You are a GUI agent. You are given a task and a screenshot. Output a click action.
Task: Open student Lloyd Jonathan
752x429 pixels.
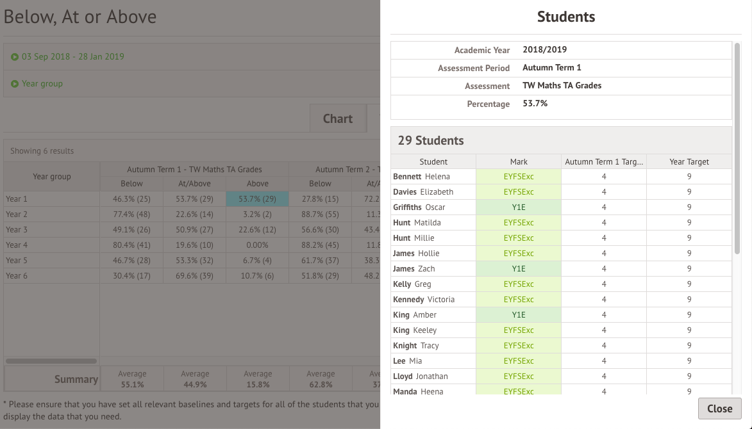(x=420, y=376)
